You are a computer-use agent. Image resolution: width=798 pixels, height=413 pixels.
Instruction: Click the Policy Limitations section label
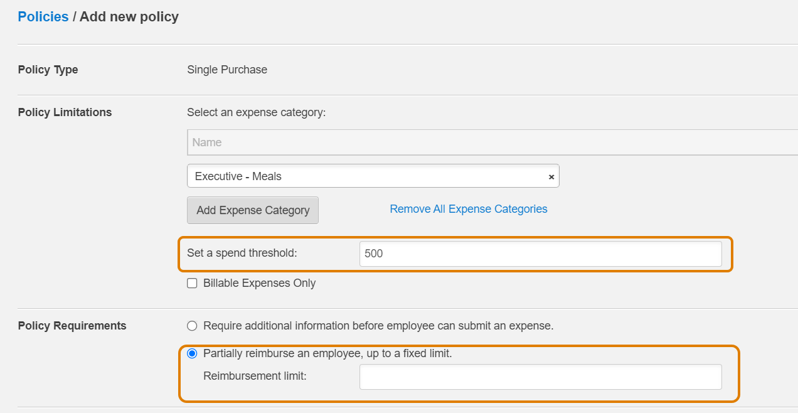point(65,112)
